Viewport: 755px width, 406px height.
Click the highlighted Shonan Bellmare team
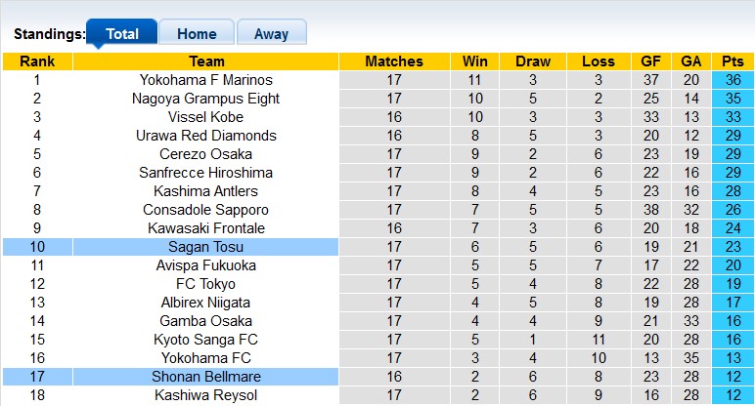(206, 377)
